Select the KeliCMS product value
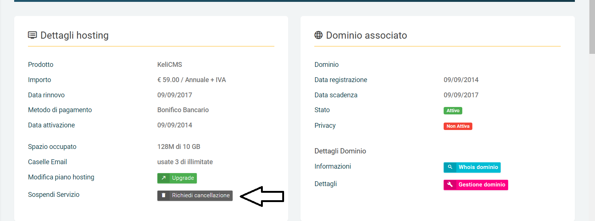 click(170, 65)
